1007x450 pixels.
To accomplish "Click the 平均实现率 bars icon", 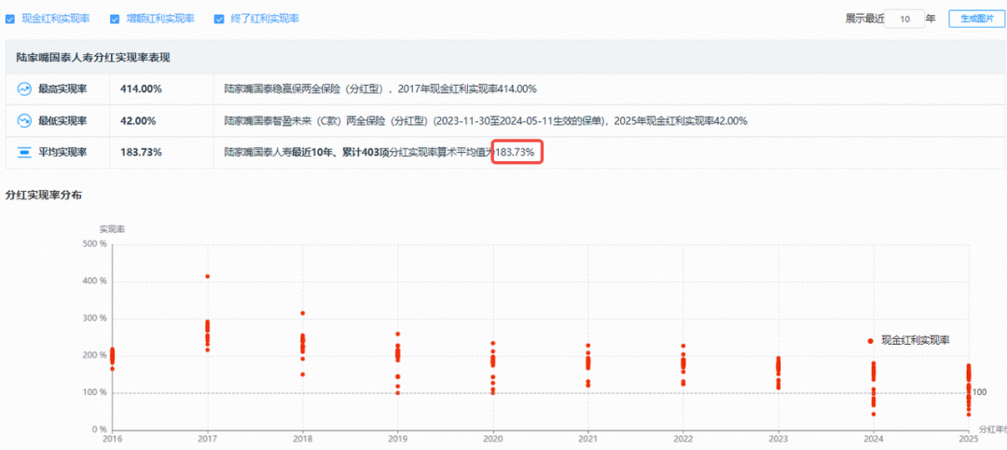I will pyautogui.click(x=24, y=153).
